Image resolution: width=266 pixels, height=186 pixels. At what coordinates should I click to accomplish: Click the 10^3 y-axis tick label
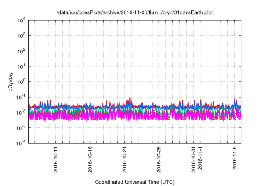(21, 36)
